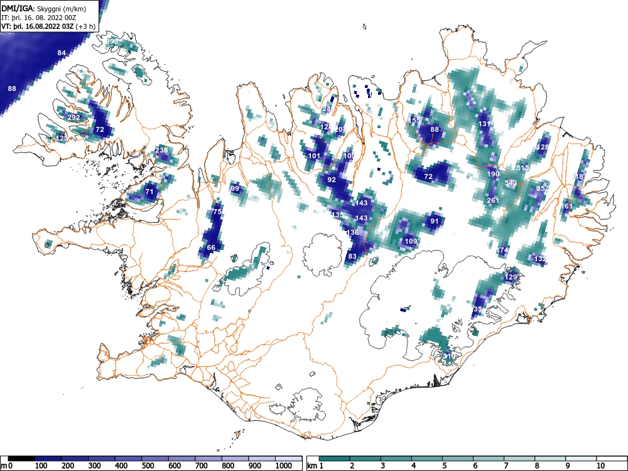Click the '500' metre legend label

click(x=148, y=466)
